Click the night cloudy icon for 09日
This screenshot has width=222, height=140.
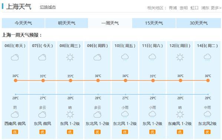(97, 114)
